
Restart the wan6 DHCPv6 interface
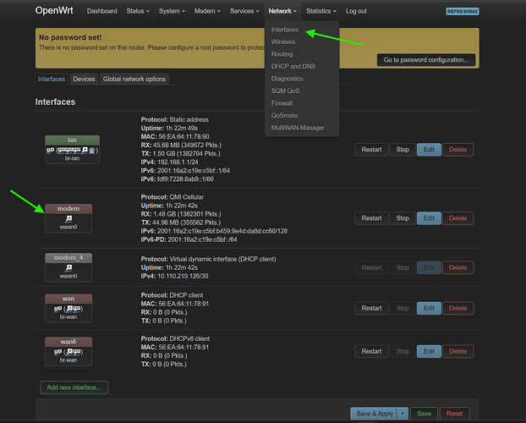click(x=371, y=351)
